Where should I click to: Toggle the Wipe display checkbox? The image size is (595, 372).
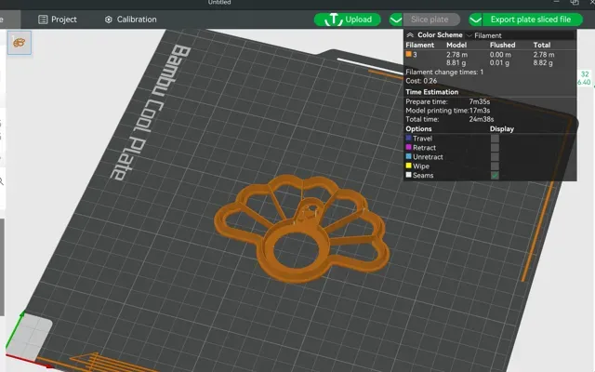pos(495,166)
